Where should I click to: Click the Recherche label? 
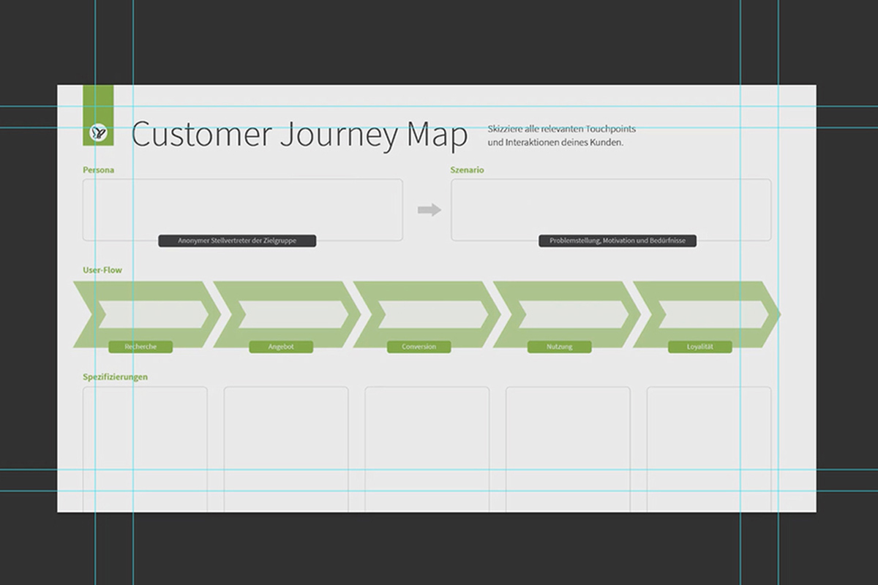(x=140, y=347)
